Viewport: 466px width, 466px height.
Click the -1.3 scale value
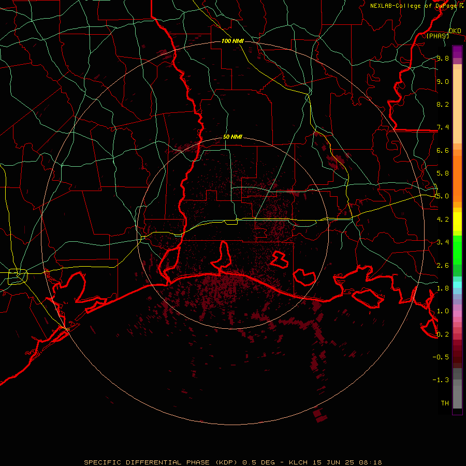pyautogui.click(x=441, y=380)
